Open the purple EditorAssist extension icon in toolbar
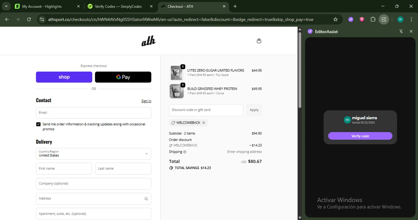This screenshot has height=220, width=418. (x=351, y=19)
